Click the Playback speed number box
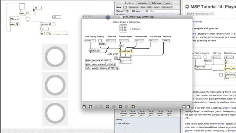Viewport: 236px width, 133px height. (124, 41)
